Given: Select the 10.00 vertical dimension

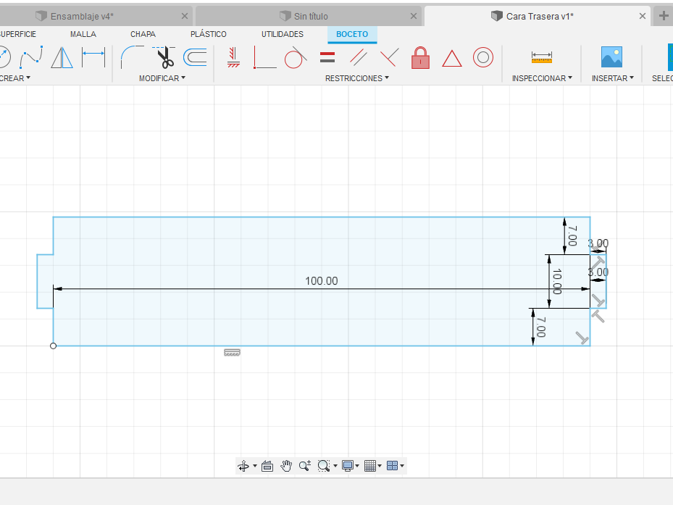Looking at the screenshot, I should click(557, 281).
